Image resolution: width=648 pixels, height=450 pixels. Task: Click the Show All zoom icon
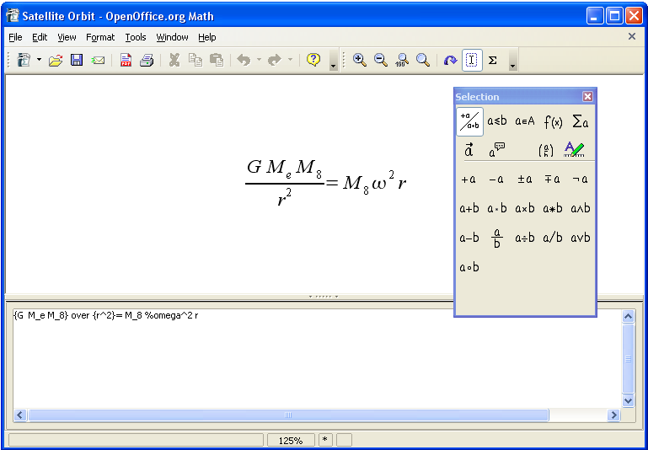point(423,61)
